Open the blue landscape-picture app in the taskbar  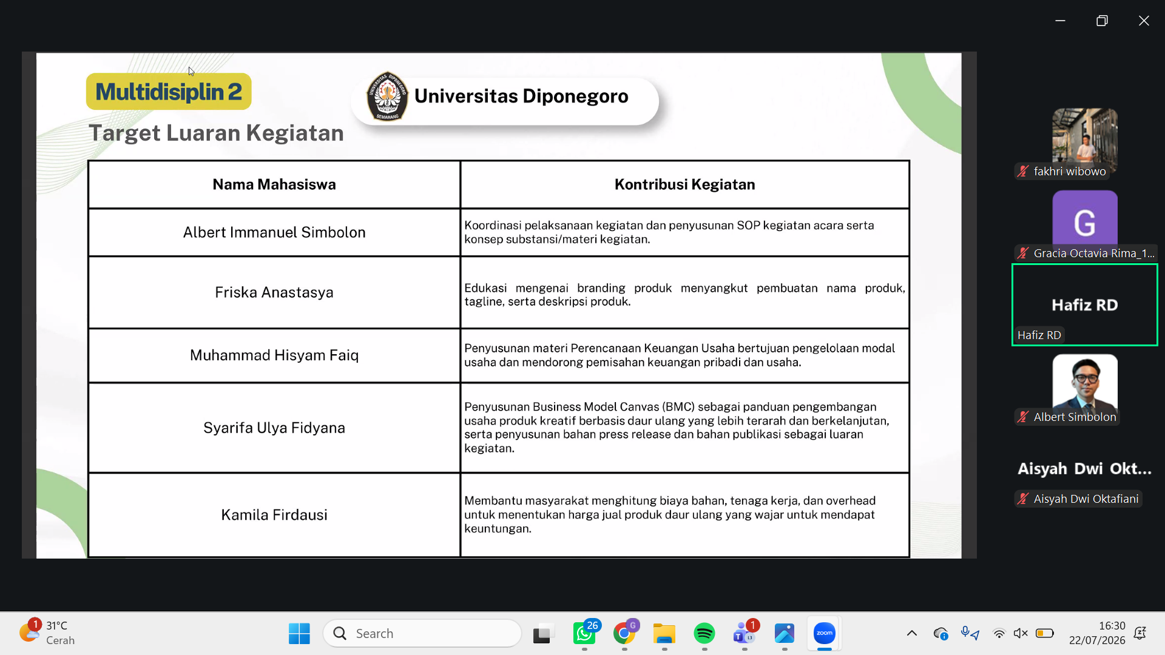click(x=785, y=634)
